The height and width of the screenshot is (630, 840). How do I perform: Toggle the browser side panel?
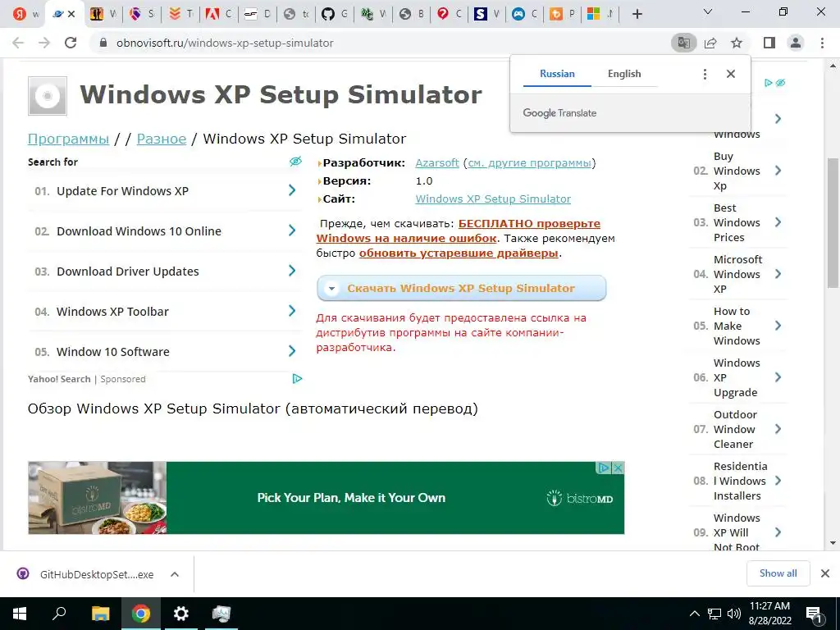pos(769,43)
